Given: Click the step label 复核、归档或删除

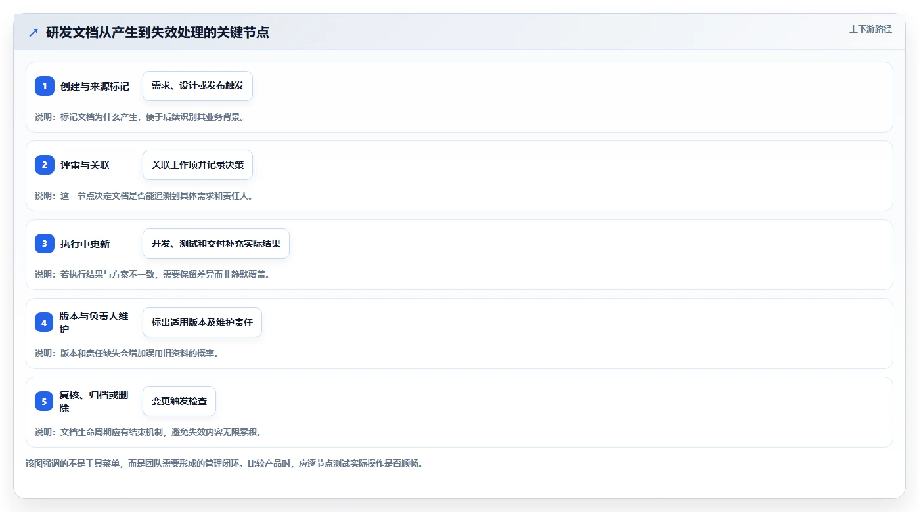Looking at the screenshot, I should (95, 401).
